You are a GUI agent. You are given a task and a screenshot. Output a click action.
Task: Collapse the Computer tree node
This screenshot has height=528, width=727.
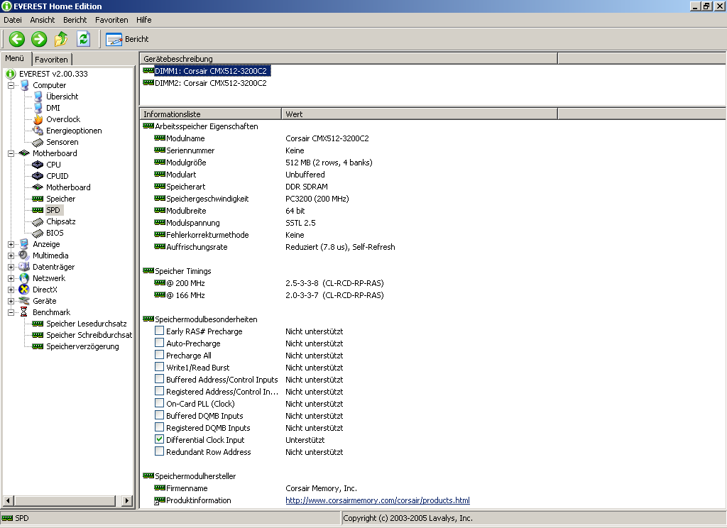pos(11,85)
